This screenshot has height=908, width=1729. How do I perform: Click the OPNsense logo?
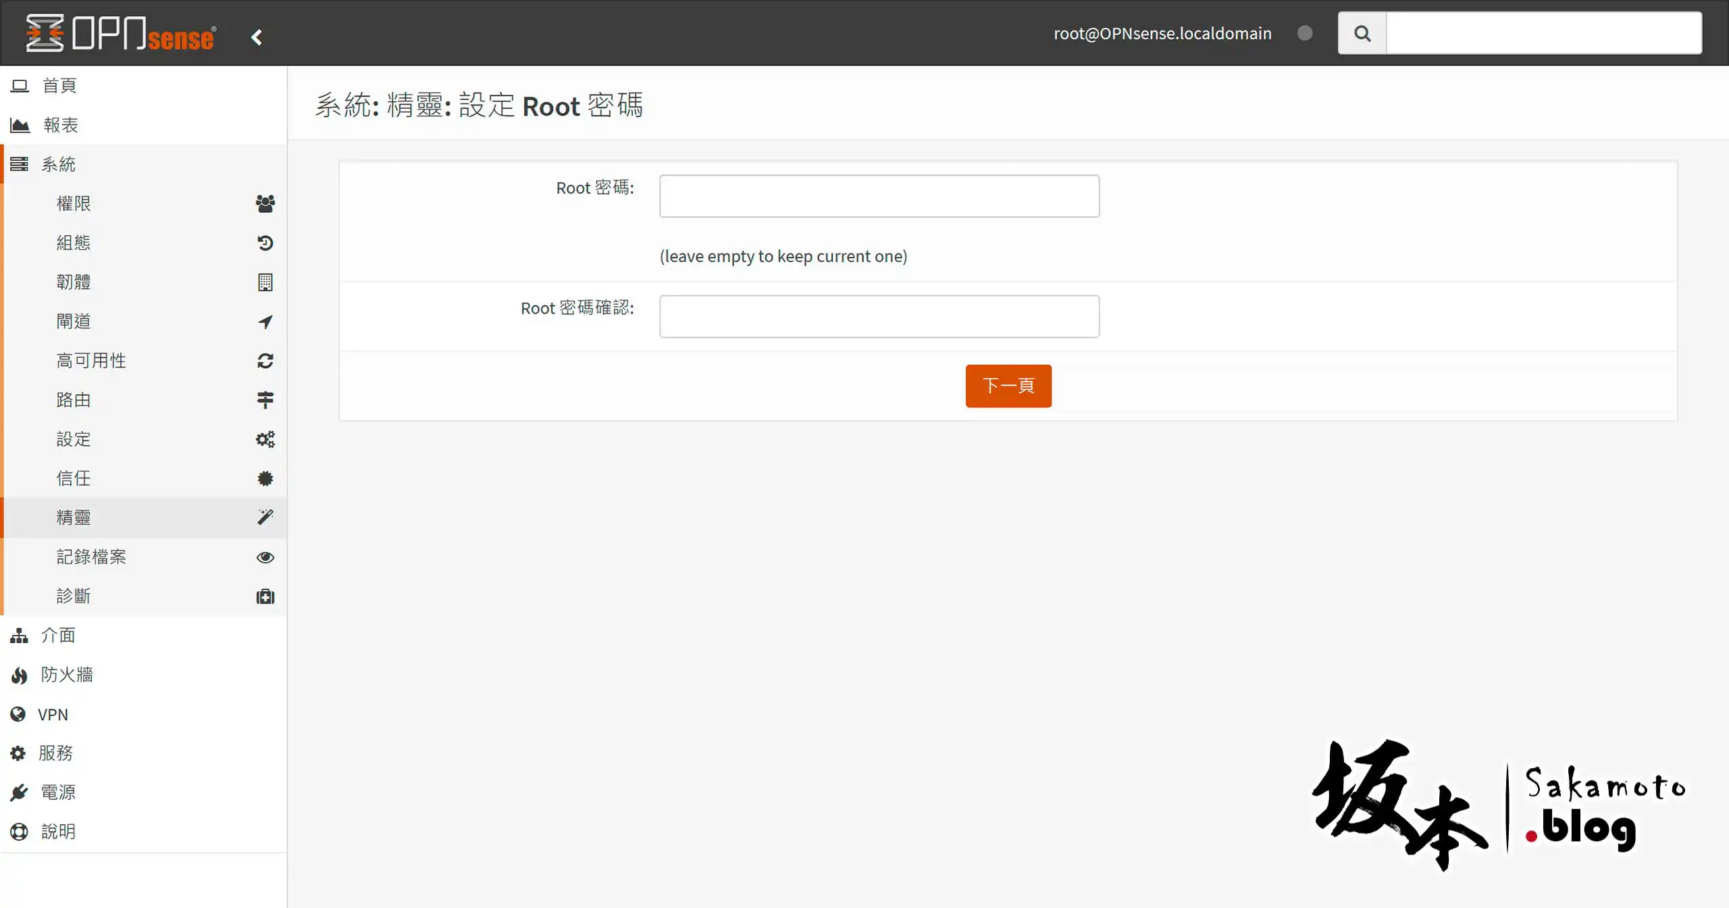[x=122, y=33]
